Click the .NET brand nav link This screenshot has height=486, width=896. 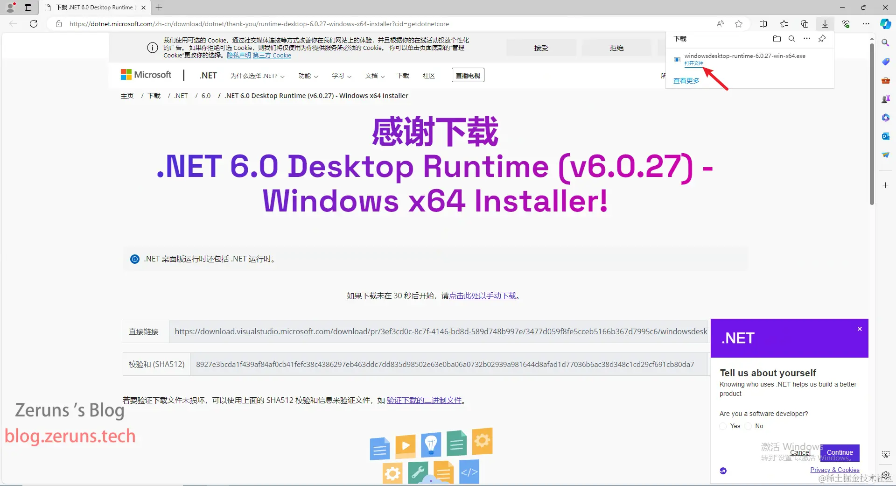click(x=208, y=76)
